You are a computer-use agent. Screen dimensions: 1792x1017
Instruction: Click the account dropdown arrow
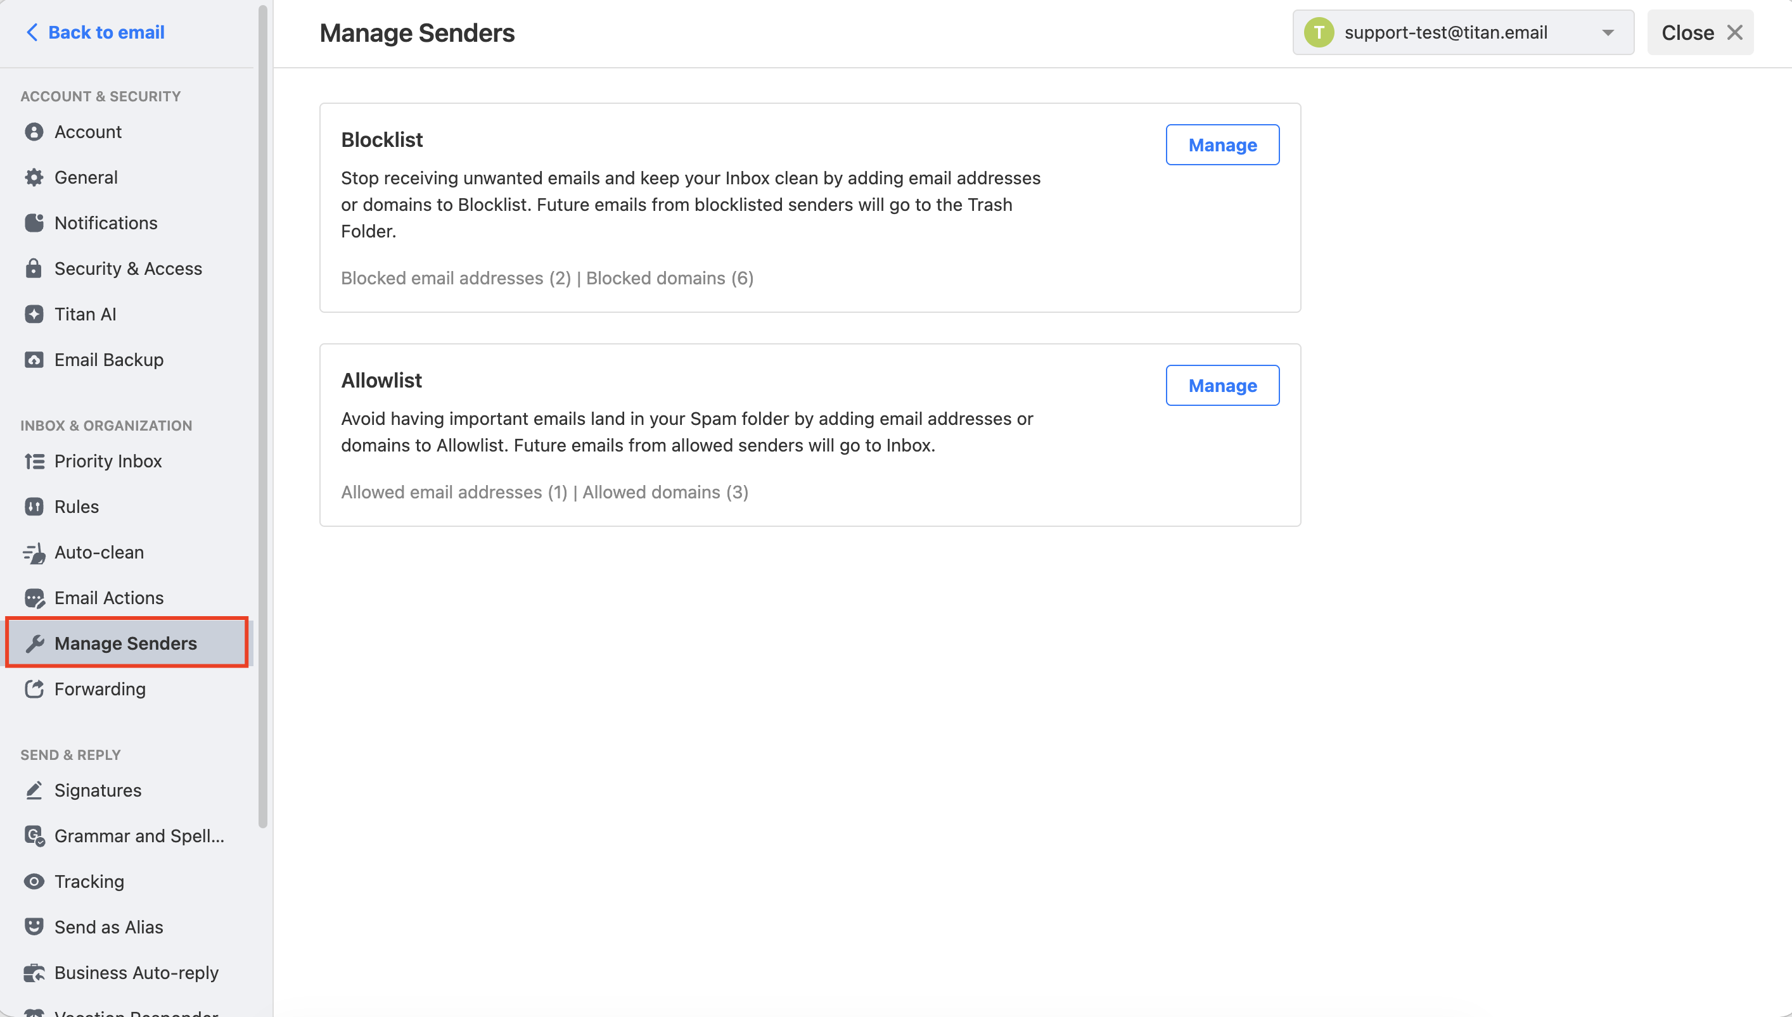[1608, 33]
